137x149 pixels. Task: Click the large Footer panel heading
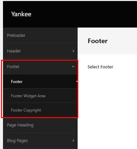98,41
